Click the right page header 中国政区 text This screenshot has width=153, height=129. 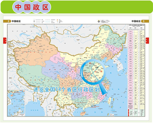click(x=136, y=21)
